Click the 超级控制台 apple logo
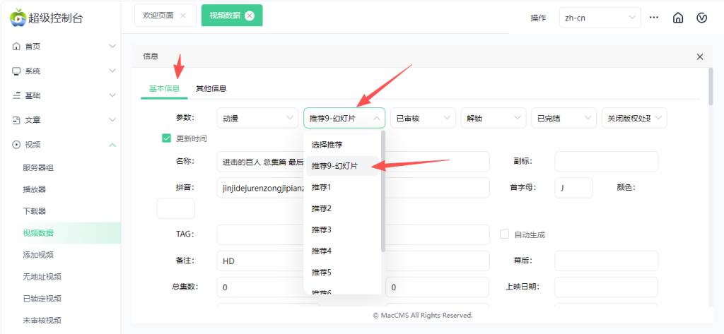Viewport: 724px width, 334px height. coord(17,18)
